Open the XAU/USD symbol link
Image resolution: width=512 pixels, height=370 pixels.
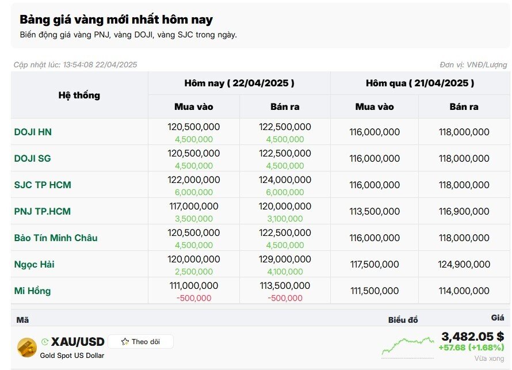point(78,342)
